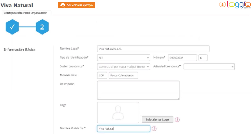Click the Seleccionar Logo button
The width and height of the screenshot is (252, 134).
pyautogui.click(x=157, y=119)
